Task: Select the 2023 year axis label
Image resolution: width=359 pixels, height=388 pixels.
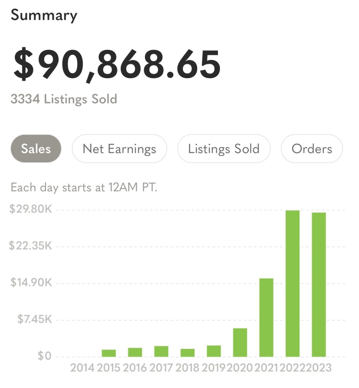Action: click(319, 368)
